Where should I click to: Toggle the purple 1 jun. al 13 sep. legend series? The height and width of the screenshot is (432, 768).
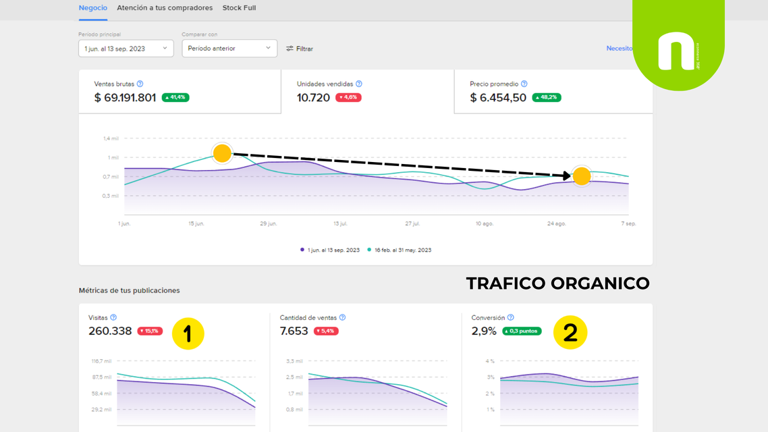coord(329,250)
